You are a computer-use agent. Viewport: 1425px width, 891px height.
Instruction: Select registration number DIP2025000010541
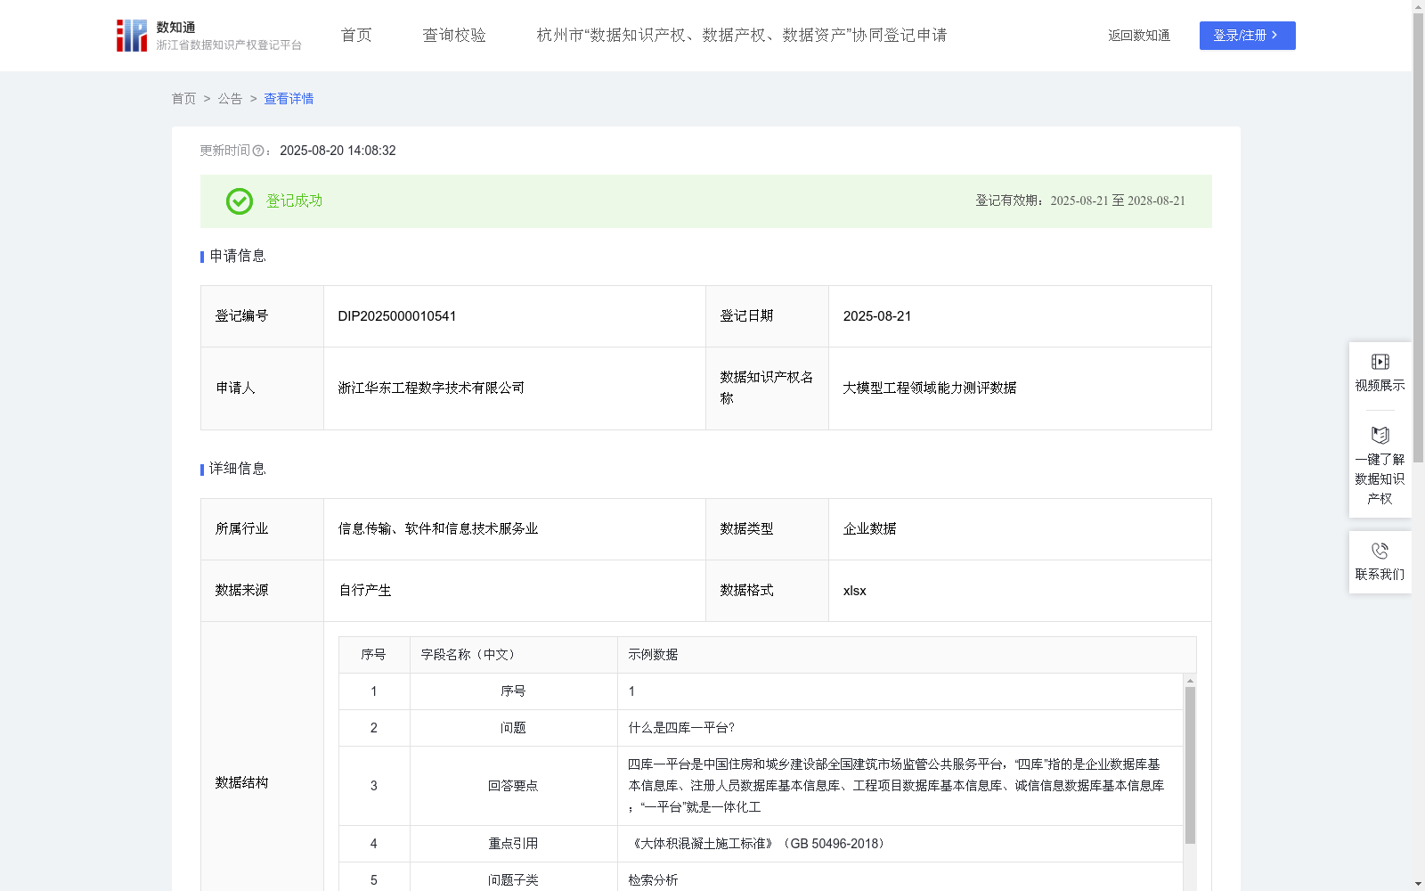397,316
